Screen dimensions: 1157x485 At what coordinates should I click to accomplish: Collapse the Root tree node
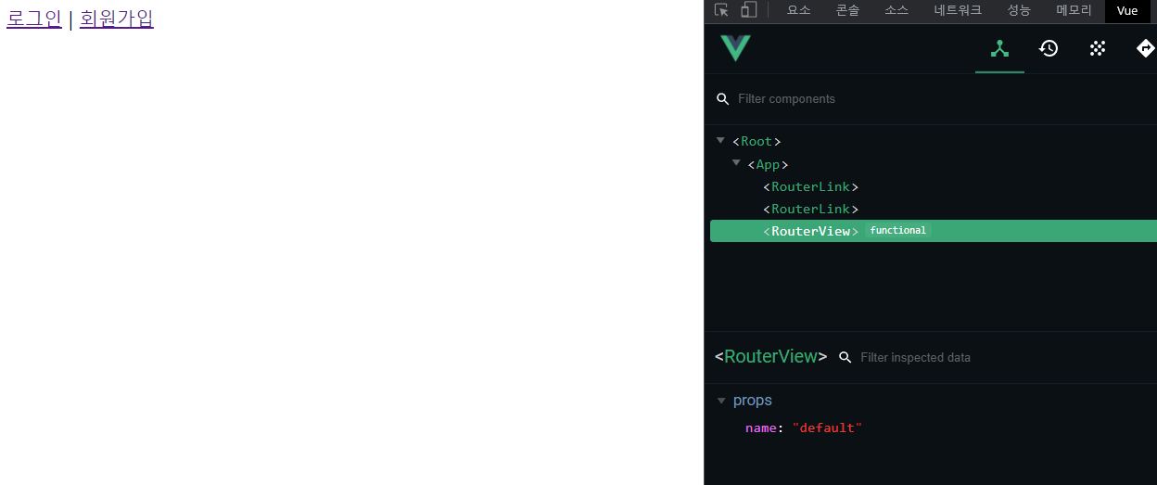(x=720, y=141)
